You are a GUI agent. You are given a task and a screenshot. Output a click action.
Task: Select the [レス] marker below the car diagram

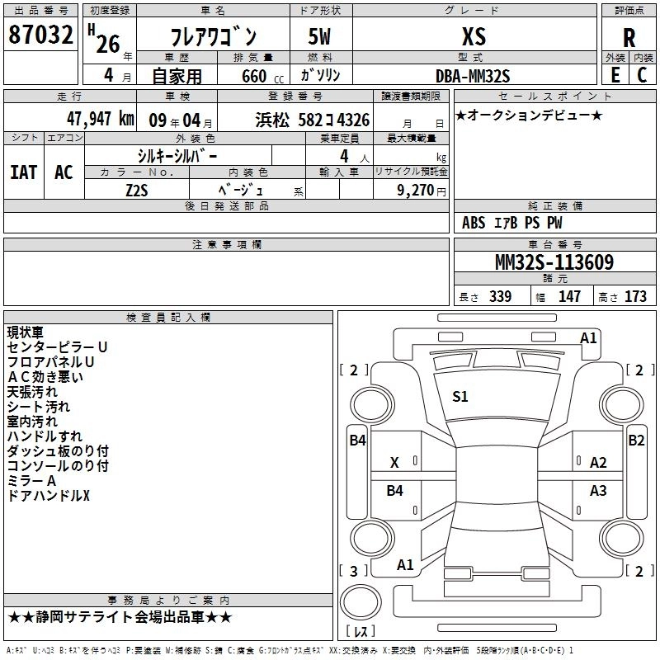point(359,632)
